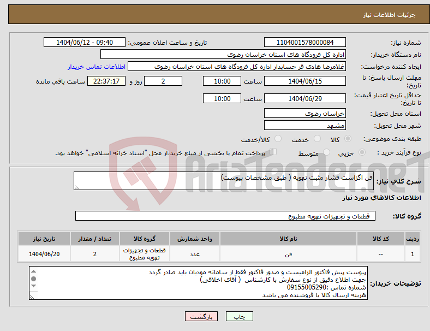Click the need date cell 1404/06/20

click(x=44, y=254)
